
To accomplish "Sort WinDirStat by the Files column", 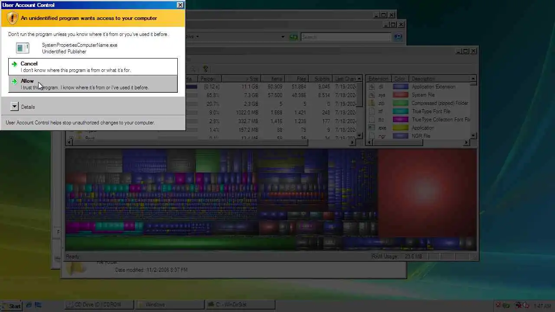I will tap(297, 79).
